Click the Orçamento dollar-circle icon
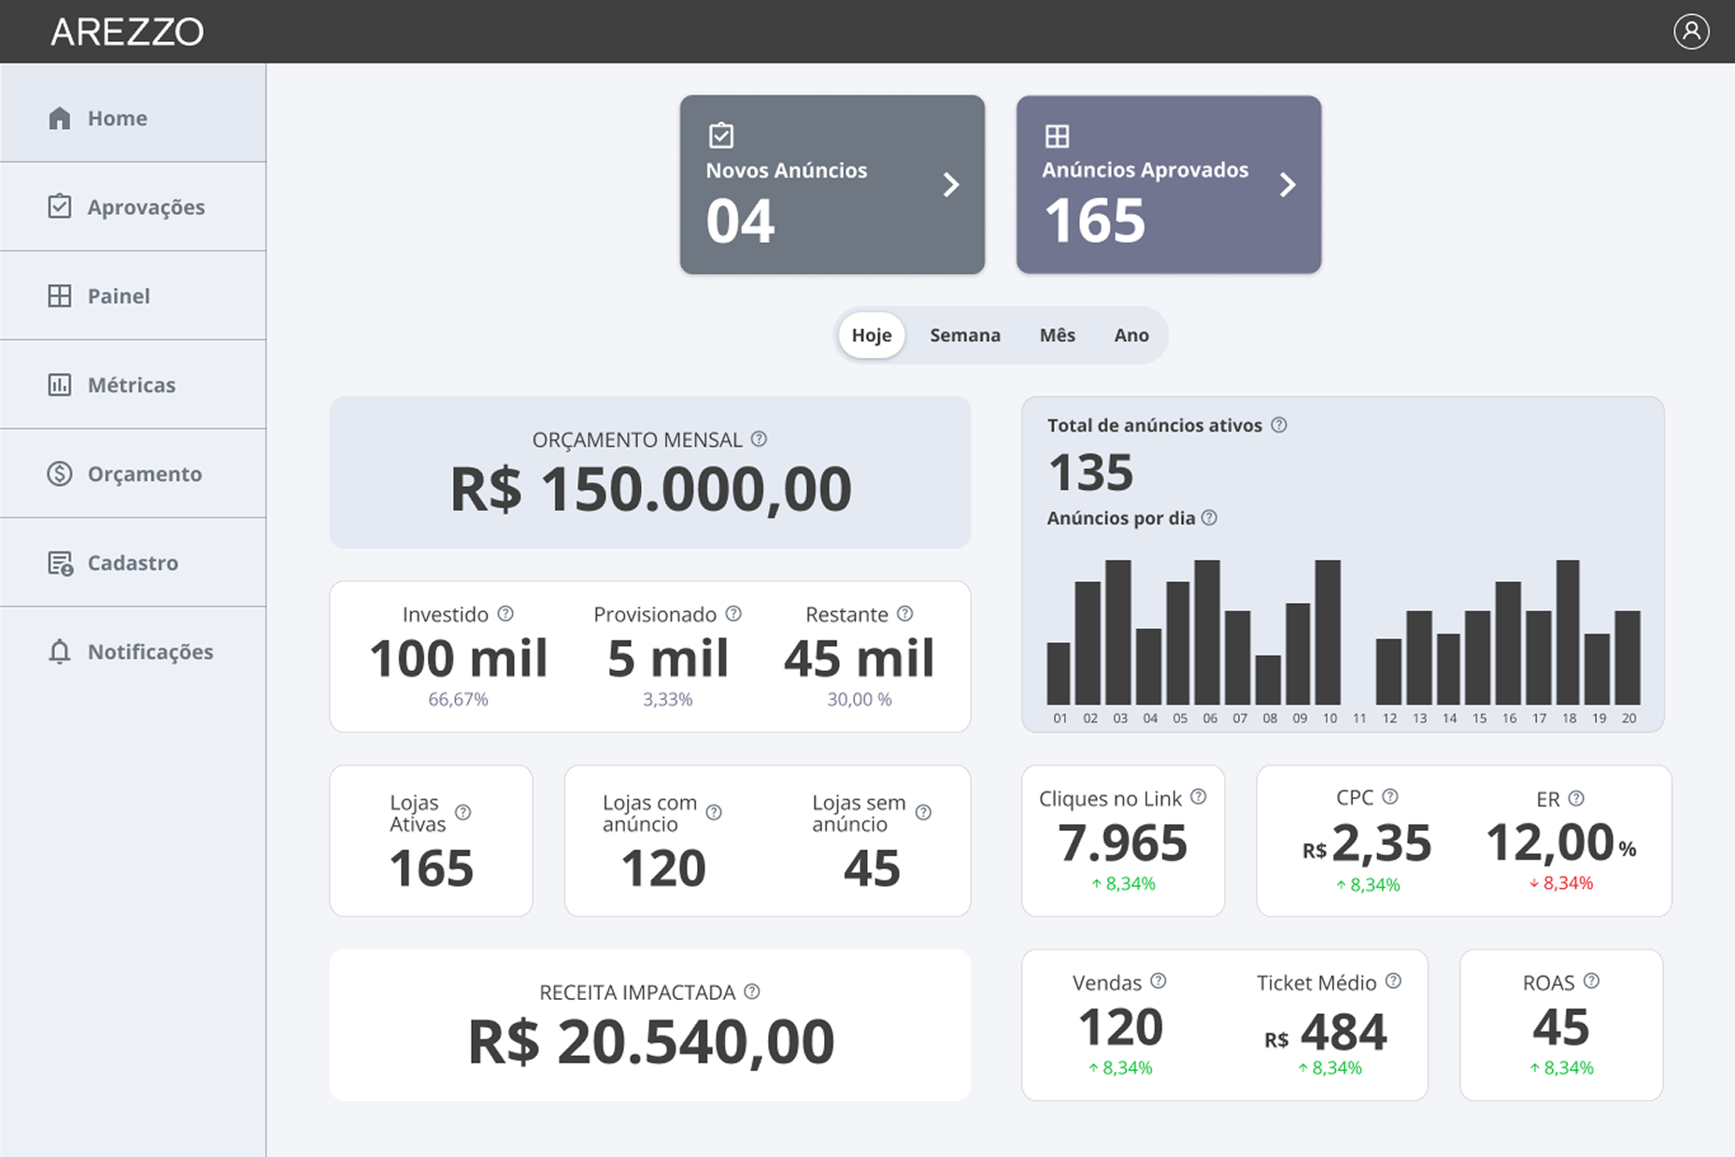This screenshot has width=1735, height=1157. pyautogui.click(x=60, y=473)
